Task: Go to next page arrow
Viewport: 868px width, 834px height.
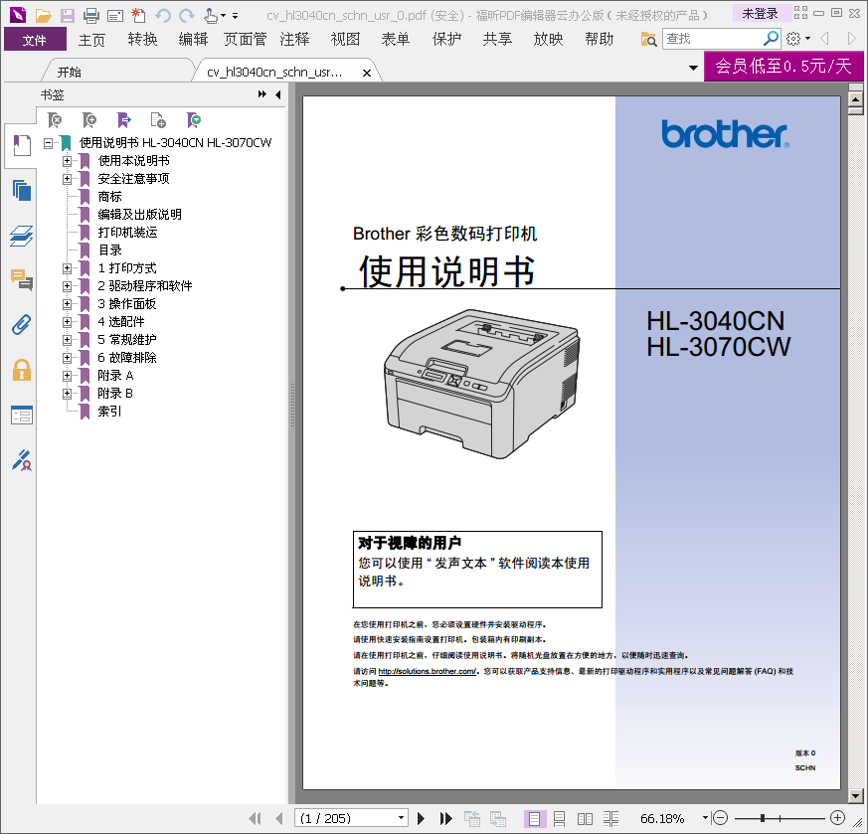Action: pos(421,818)
